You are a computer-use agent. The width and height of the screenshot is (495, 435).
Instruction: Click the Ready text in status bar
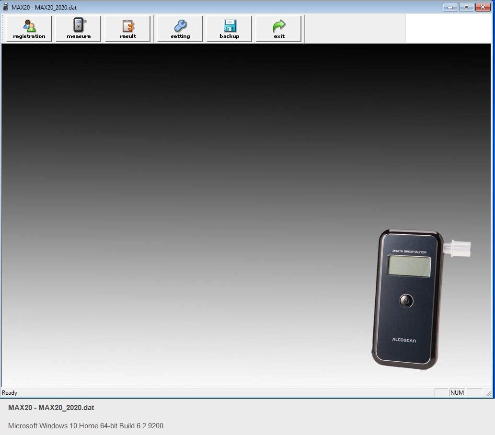point(10,393)
